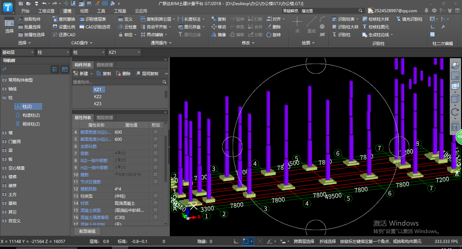Switch to 视图 ribbon tab

(x=84, y=11)
